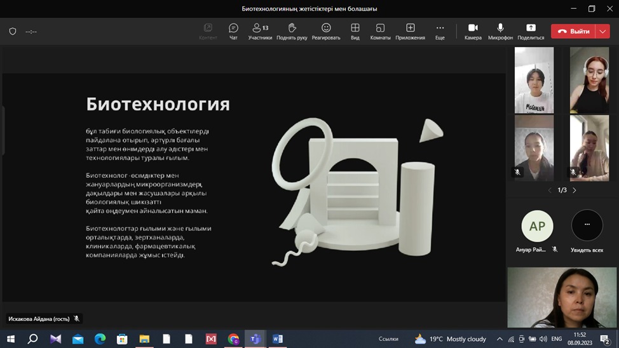Click Поднять руку icon
This screenshot has width=619, height=348.
point(292,31)
